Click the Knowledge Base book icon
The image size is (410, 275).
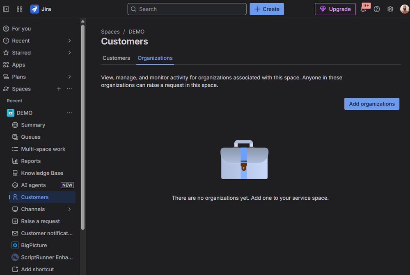[x=15, y=173]
